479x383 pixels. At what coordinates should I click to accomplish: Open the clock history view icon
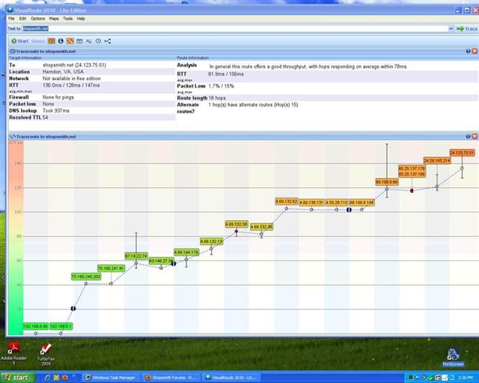point(98,41)
